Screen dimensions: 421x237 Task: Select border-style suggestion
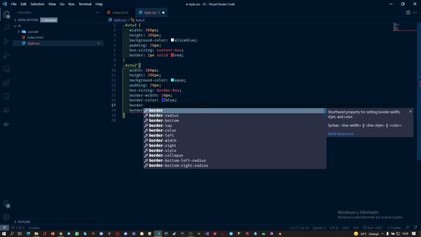(x=235, y=151)
